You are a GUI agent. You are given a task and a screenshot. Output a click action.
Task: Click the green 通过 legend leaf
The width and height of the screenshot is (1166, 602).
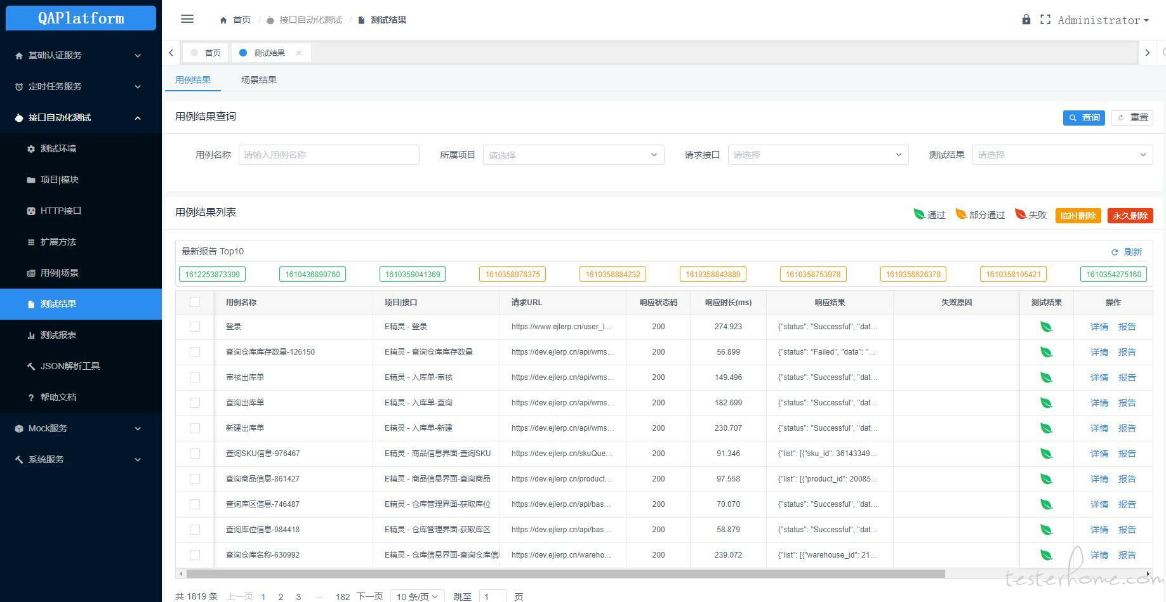[x=919, y=214]
